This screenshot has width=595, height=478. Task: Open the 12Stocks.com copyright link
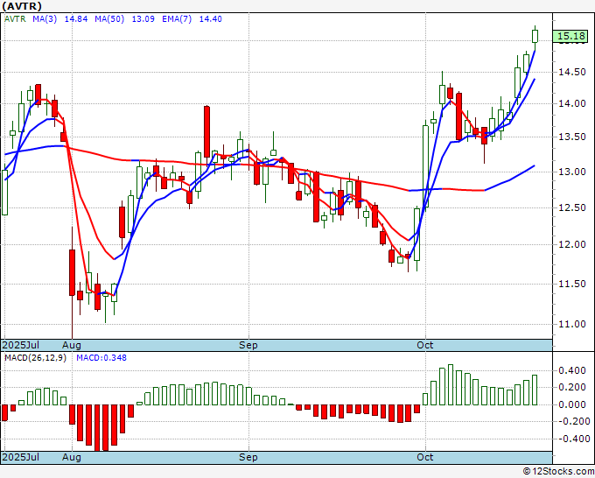pos(558,472)
